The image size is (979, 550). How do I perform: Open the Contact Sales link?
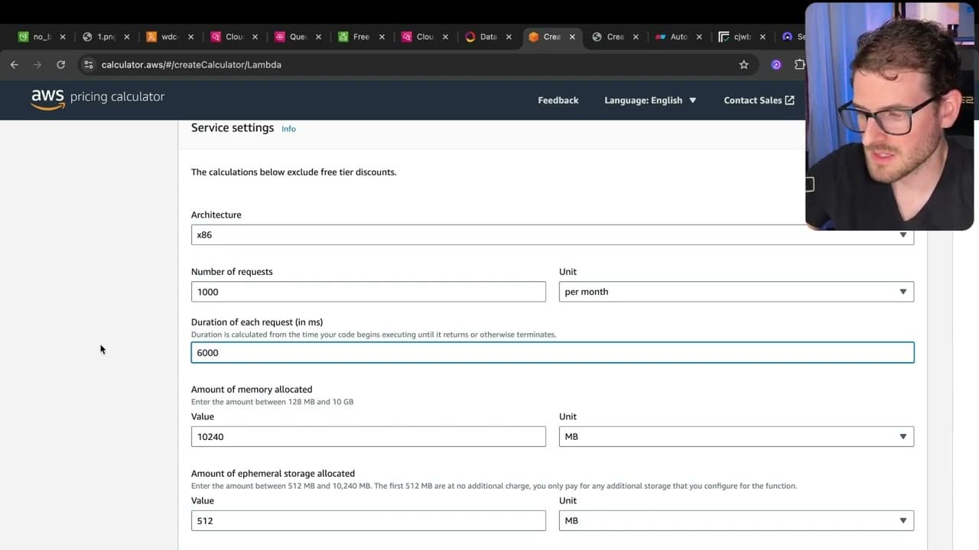(x=759, y=100)
